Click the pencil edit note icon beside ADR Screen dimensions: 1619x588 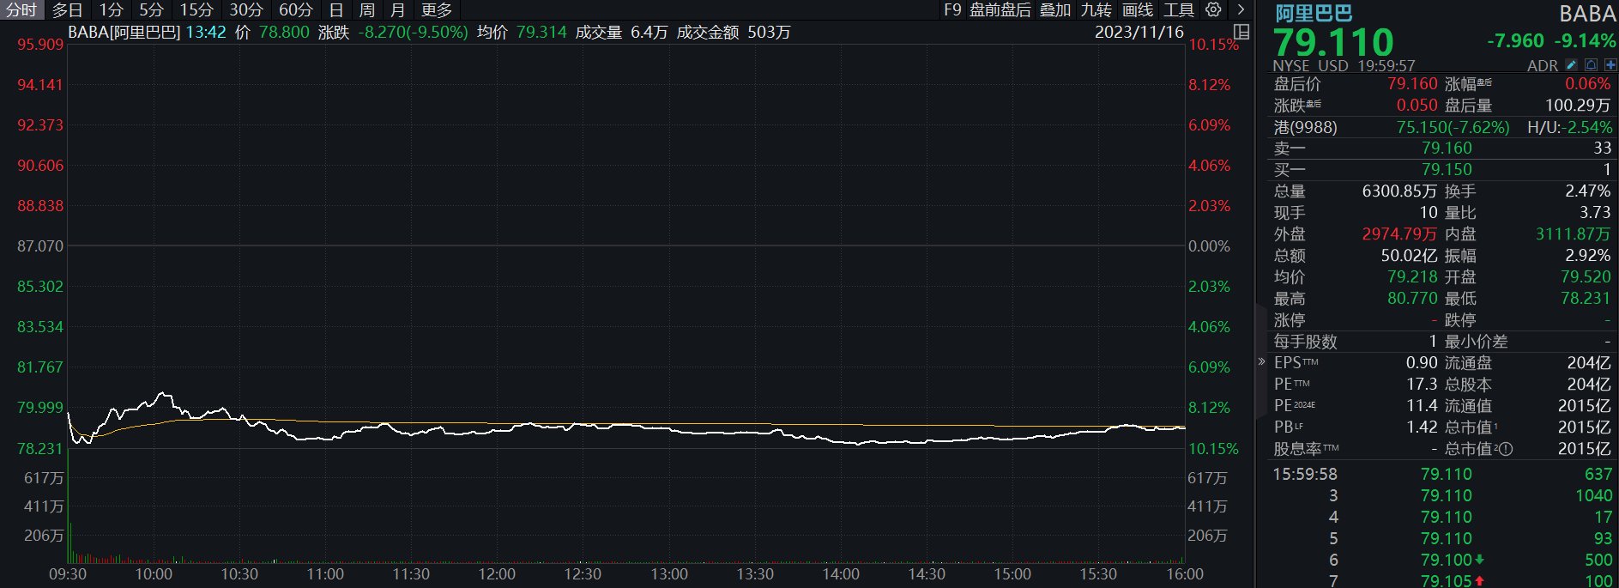tap(1571, 65)
